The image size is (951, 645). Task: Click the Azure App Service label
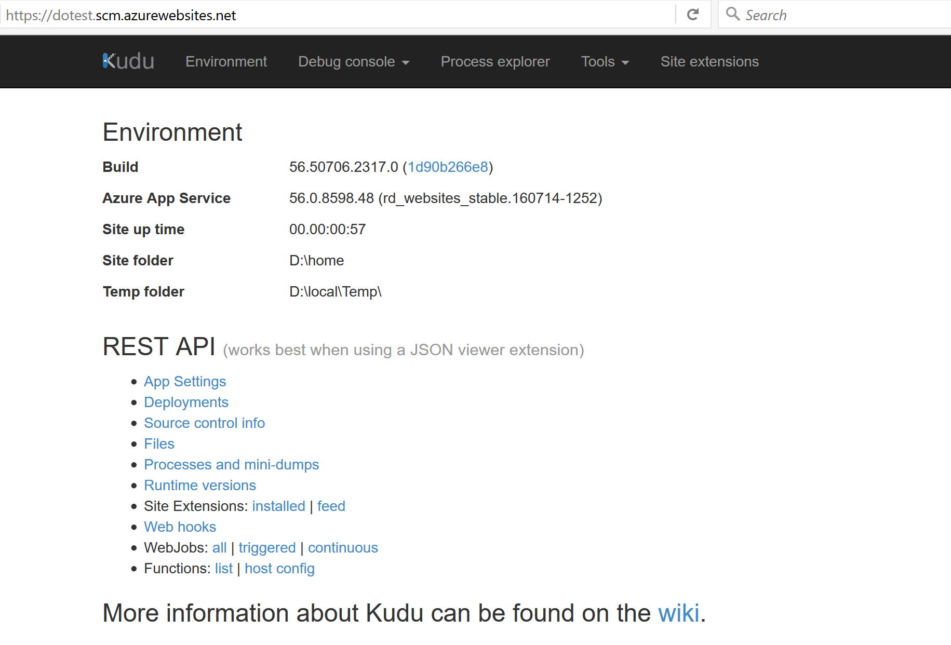(166, 198)
